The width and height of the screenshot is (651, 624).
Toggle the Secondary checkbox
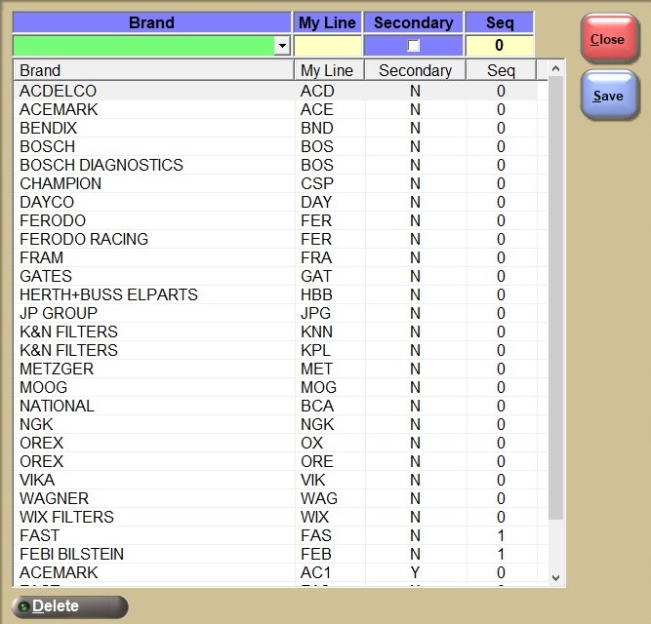[x=414, y=46]
